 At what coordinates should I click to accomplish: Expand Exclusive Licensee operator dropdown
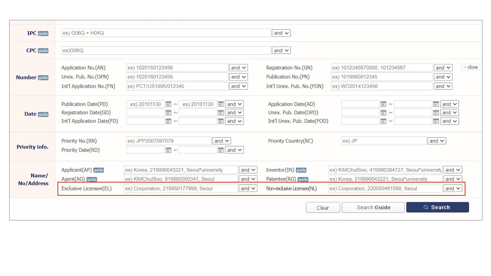[248, 189]
